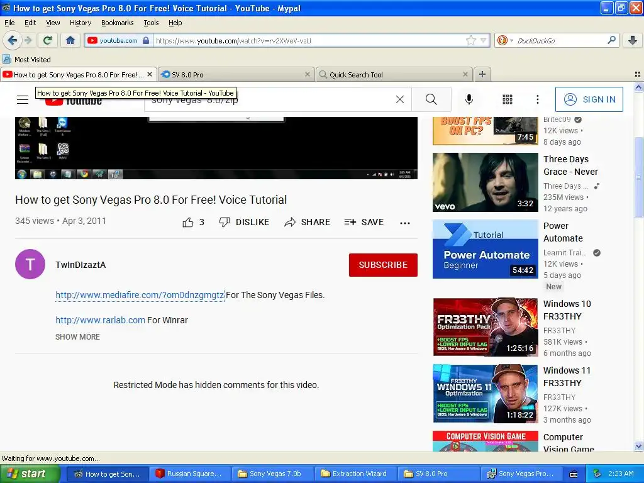Image resolution: width=644 pixels, height=483 pixels.
Task: Clear the YouTube search box text
Action: (399, 99)
